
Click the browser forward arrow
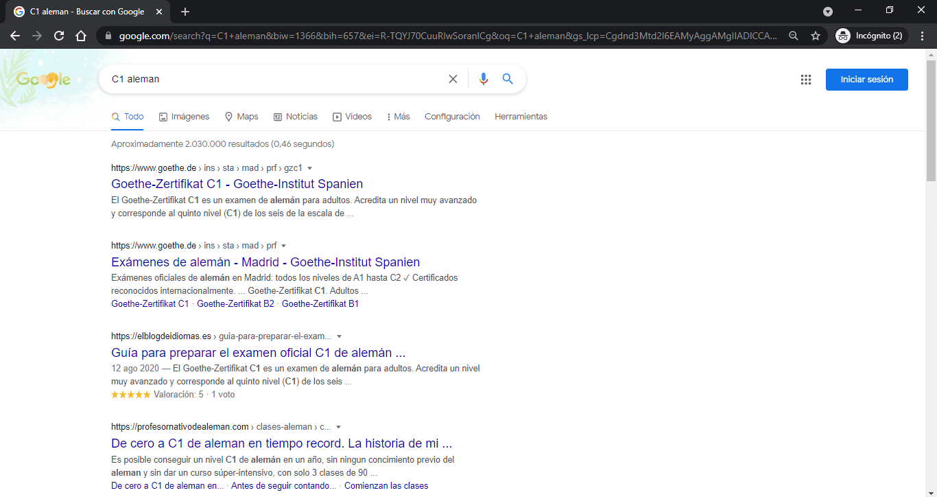(x=37, y=36)
